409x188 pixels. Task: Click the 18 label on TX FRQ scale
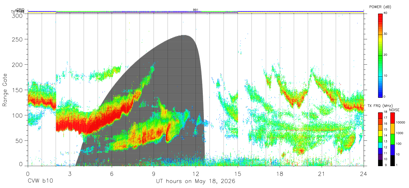point(385,112)
